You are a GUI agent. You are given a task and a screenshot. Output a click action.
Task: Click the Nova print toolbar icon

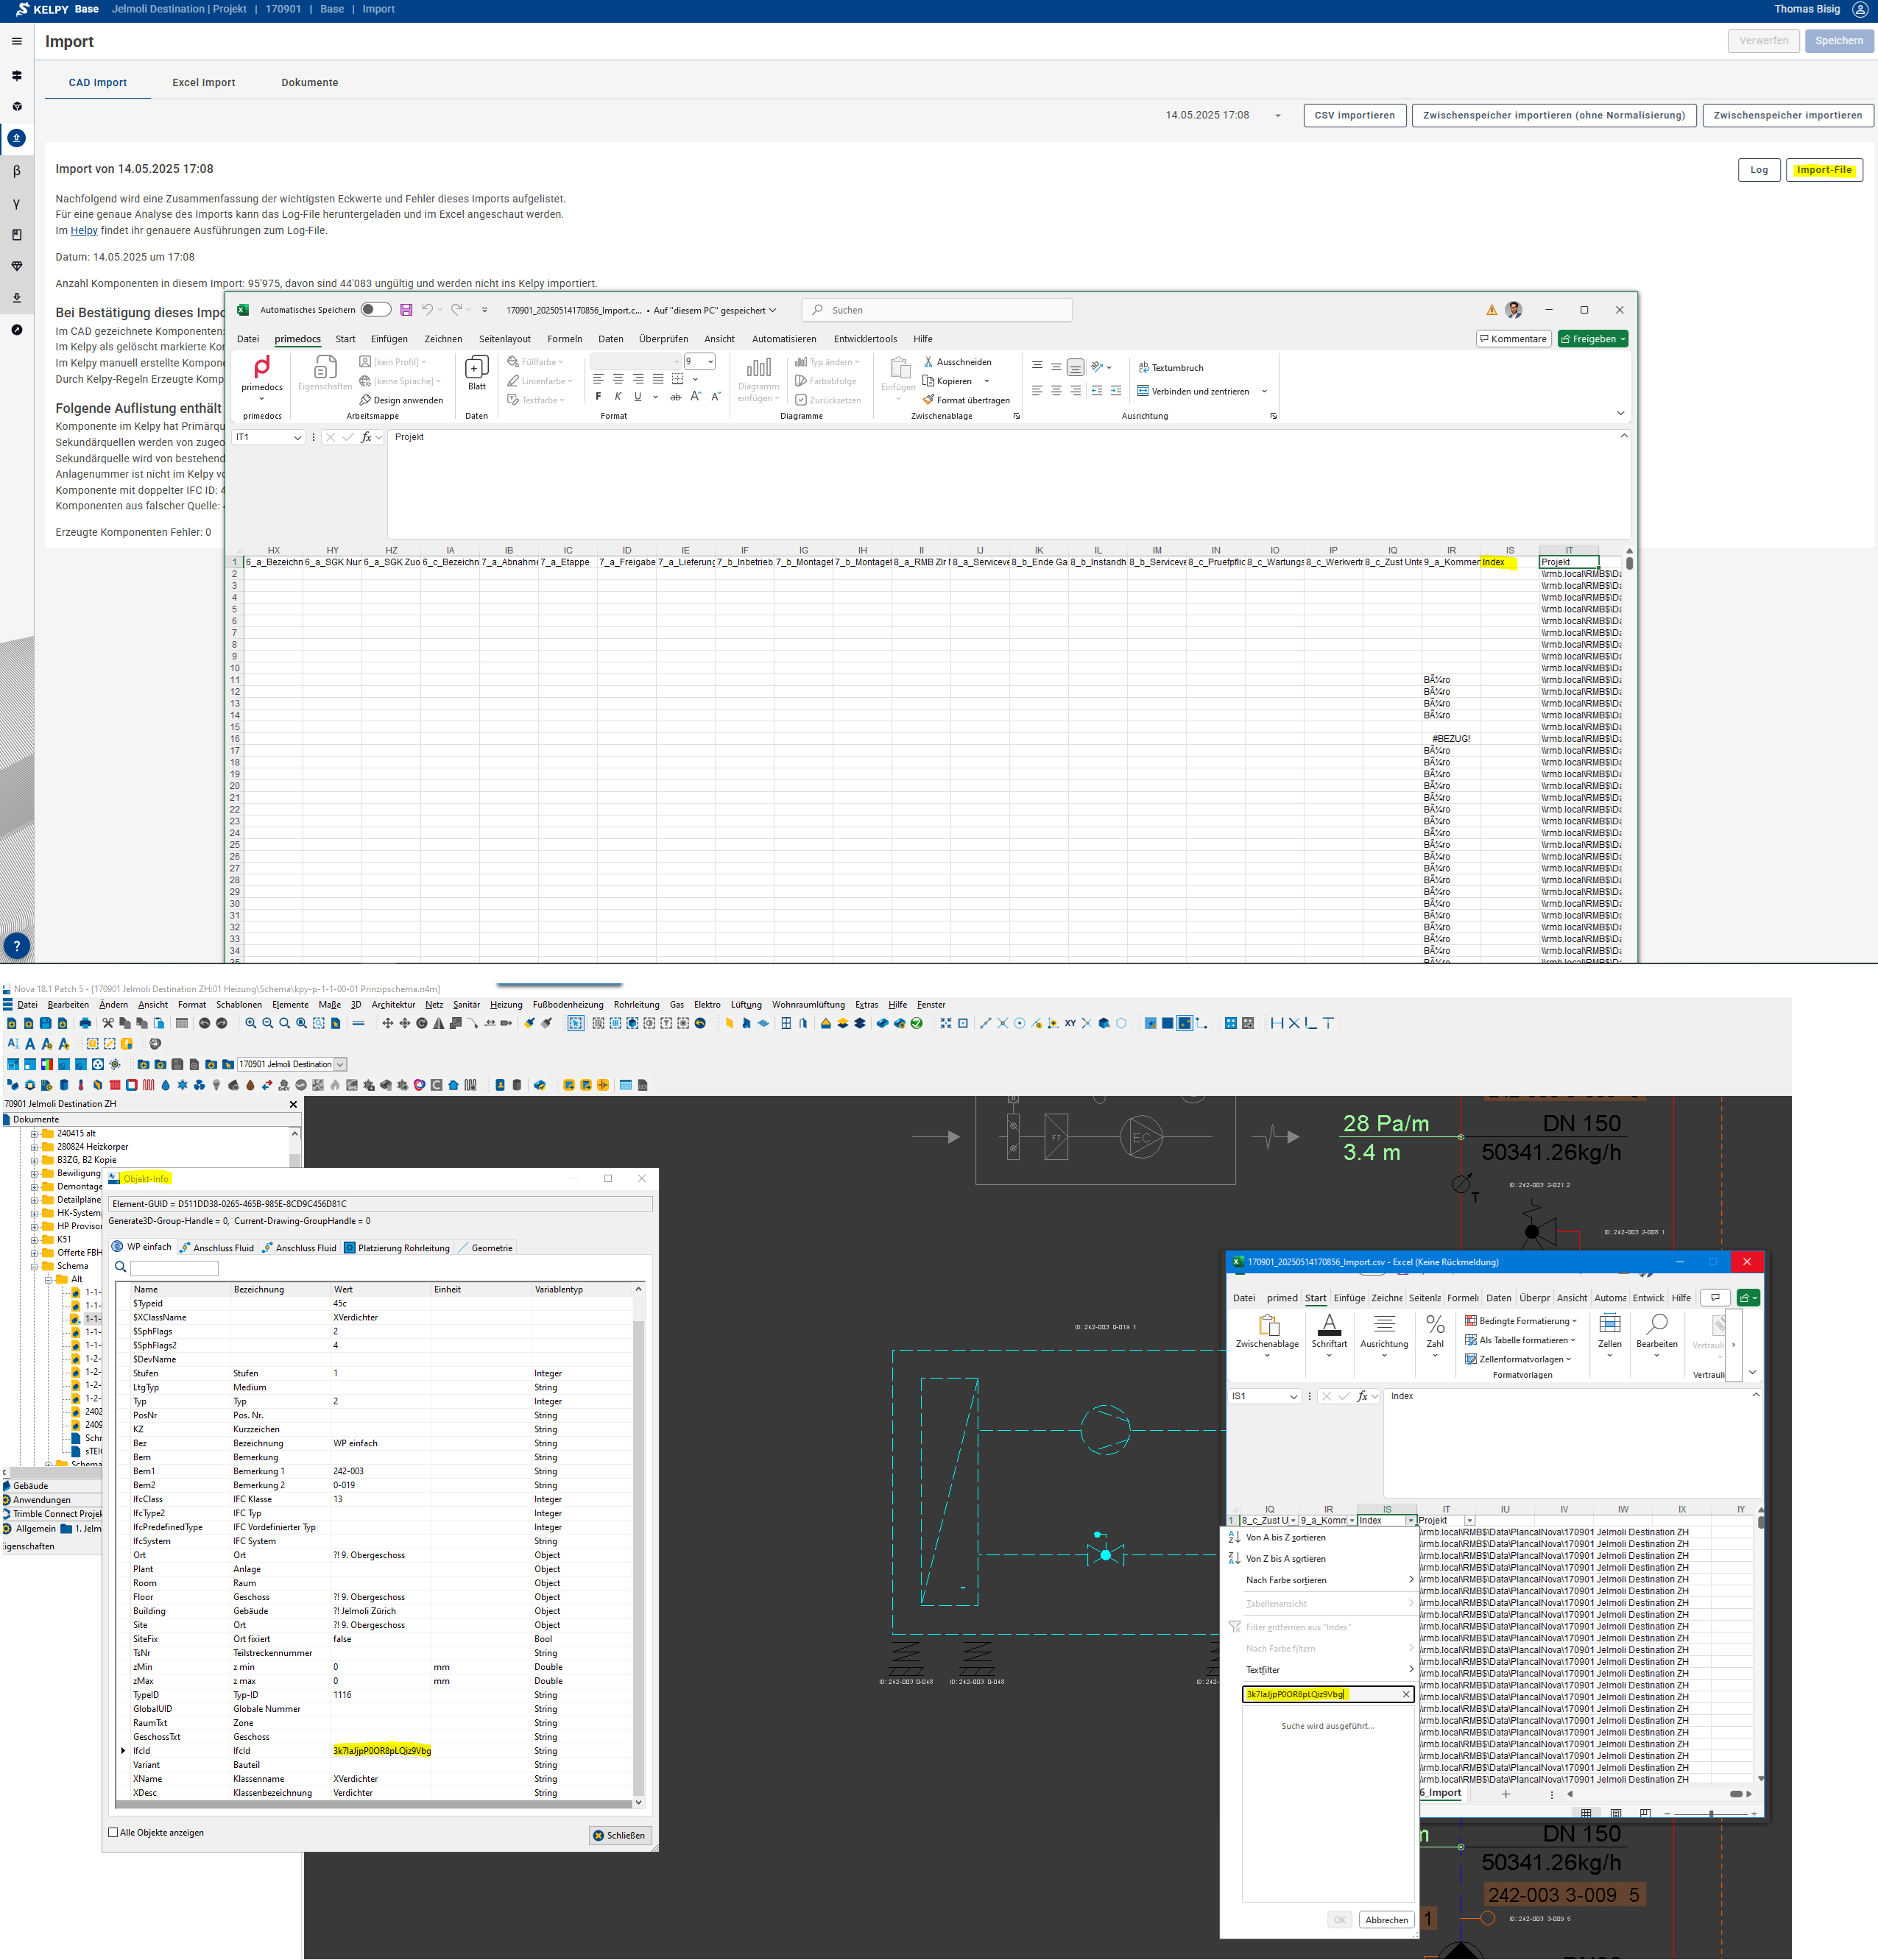(85, 1023)
